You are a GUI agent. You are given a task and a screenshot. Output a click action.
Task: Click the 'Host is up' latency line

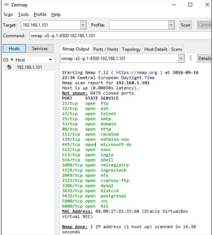click(x=101, y=88)
